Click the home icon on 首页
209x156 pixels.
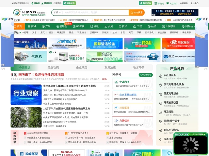point(15,26)
